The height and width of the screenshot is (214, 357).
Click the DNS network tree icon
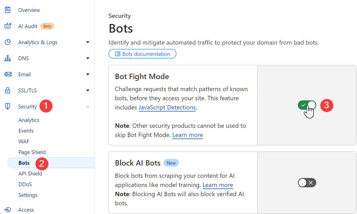click(x=8, y=58)
